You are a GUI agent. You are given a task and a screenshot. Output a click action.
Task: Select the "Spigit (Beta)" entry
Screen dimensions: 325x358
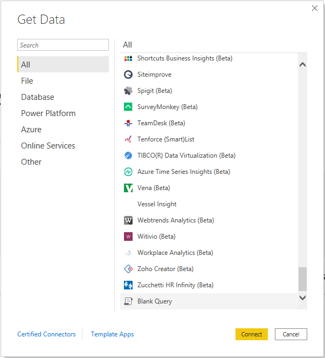pos(209,91)
